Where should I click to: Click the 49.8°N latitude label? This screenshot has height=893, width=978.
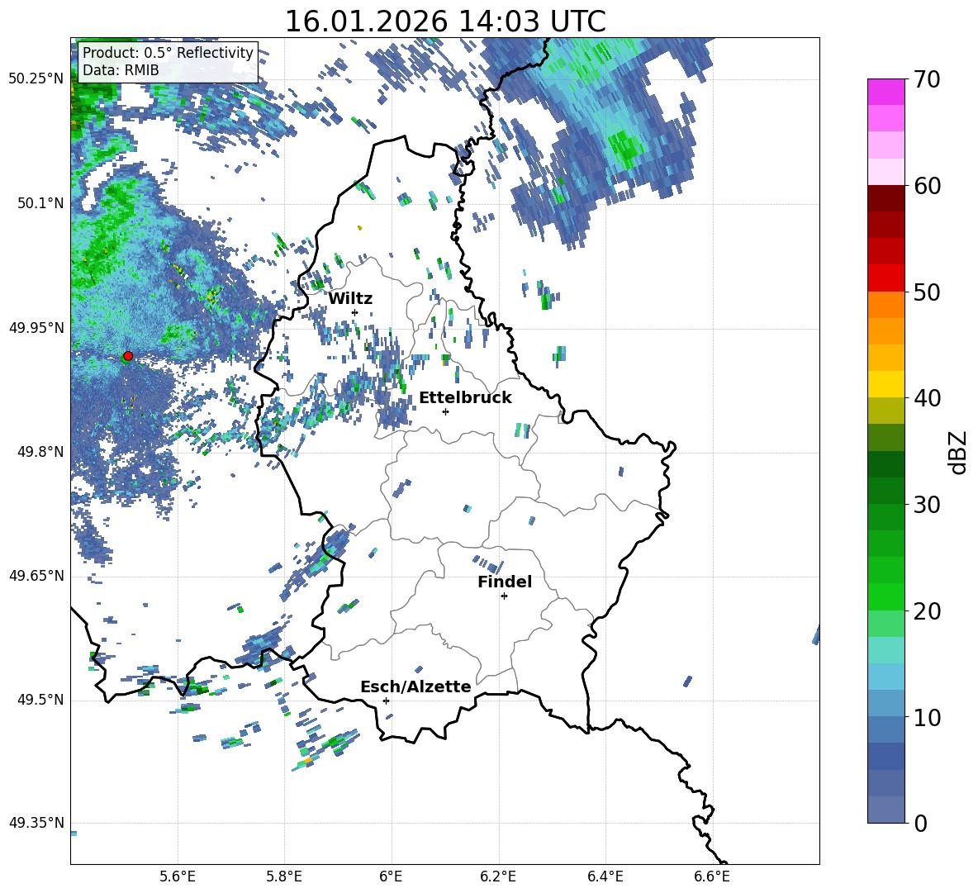point(41,452)
